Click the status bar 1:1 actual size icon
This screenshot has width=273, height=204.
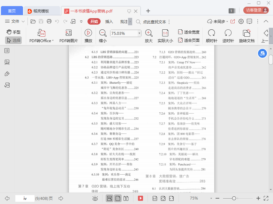[x=155, y=198]
